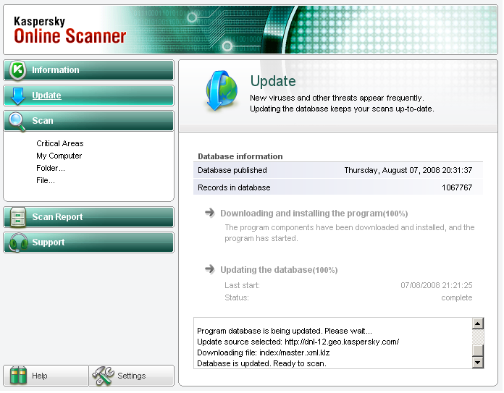This screenshot has width=504, height=393.
Task: Click 'Records in database' label
Action: pyautogui.click(x=235, y=188)
